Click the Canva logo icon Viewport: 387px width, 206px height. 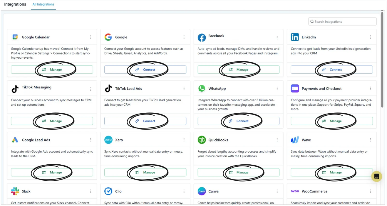202,191
